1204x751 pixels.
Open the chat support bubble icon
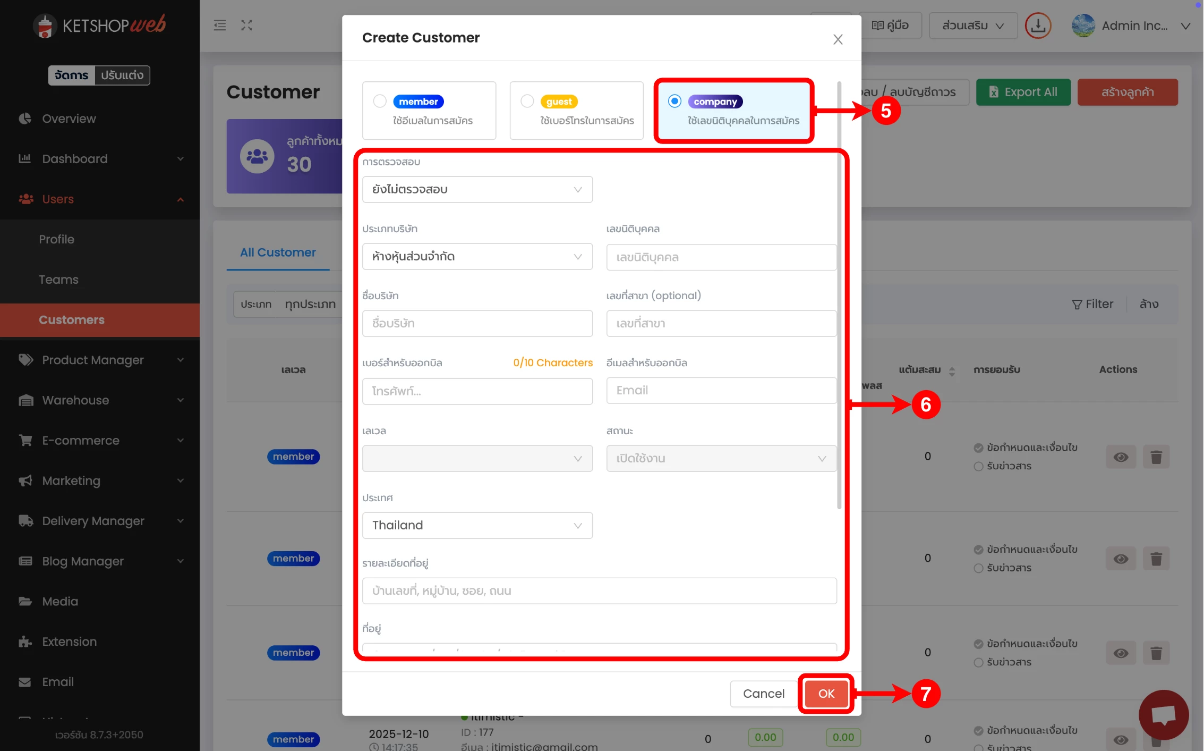tap(1163, 715)
